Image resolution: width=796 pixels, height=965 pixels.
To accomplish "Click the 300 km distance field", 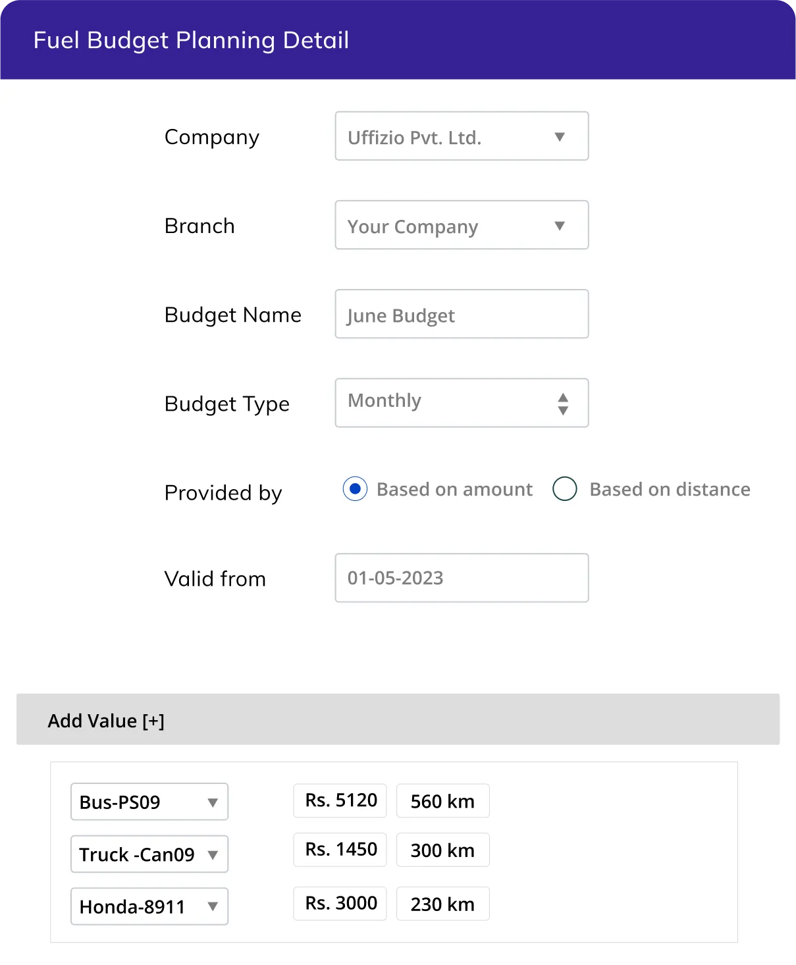I will pos(442,850).
